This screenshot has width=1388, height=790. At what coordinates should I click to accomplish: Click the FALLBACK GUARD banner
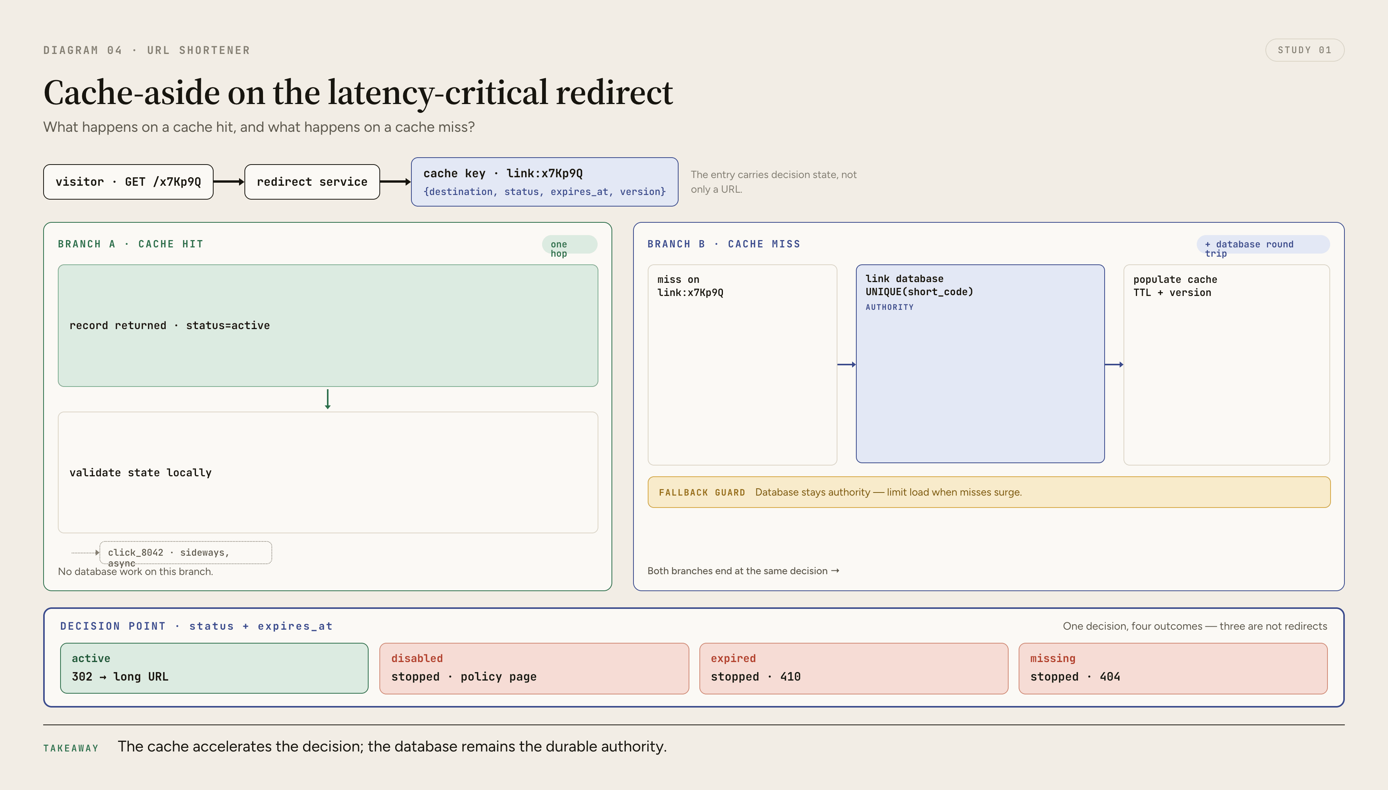tap(989, 492)
